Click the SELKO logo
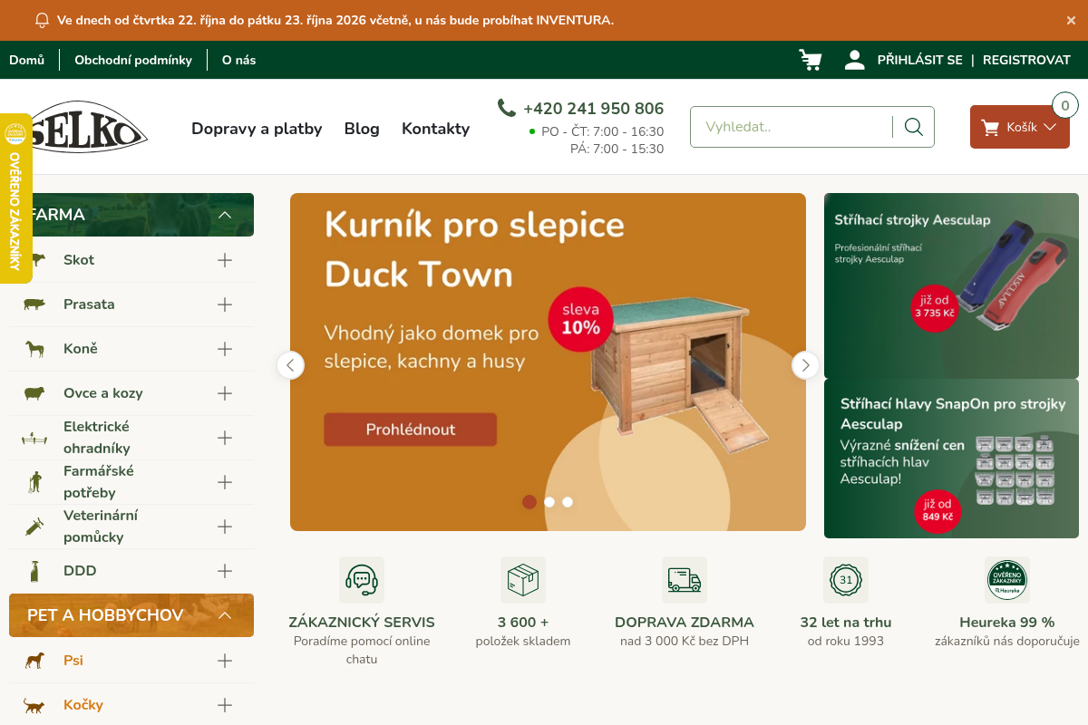 click(x=89, y=127)
